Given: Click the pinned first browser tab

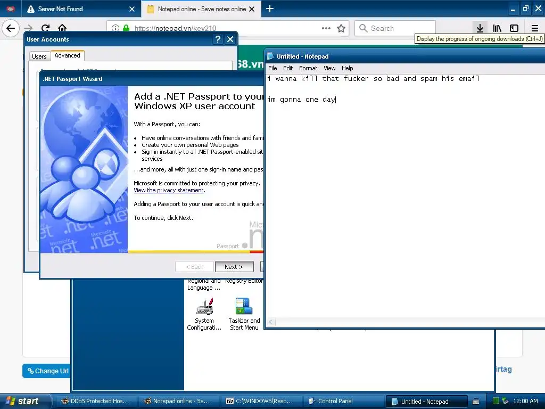Looking at the screenshot, I should (11, 9).
